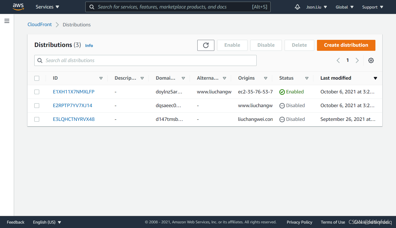Click the Disabled status icon for E3LQHCTNYRVX48
Image resolution: width=396 pixels, height=228 pixels.
click(x=282, y=119)
